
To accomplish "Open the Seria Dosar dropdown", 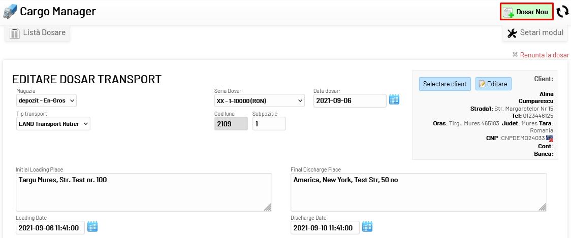I will 259,100.
